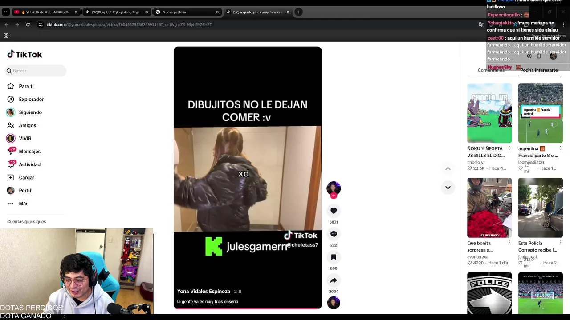The image size is (570, 320).
Task: Open the Explorador page
Action: pyautogui.click(x=31, y=99)
